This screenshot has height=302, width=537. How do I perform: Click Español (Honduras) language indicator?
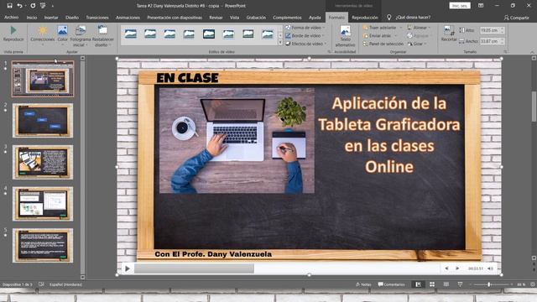65,284
